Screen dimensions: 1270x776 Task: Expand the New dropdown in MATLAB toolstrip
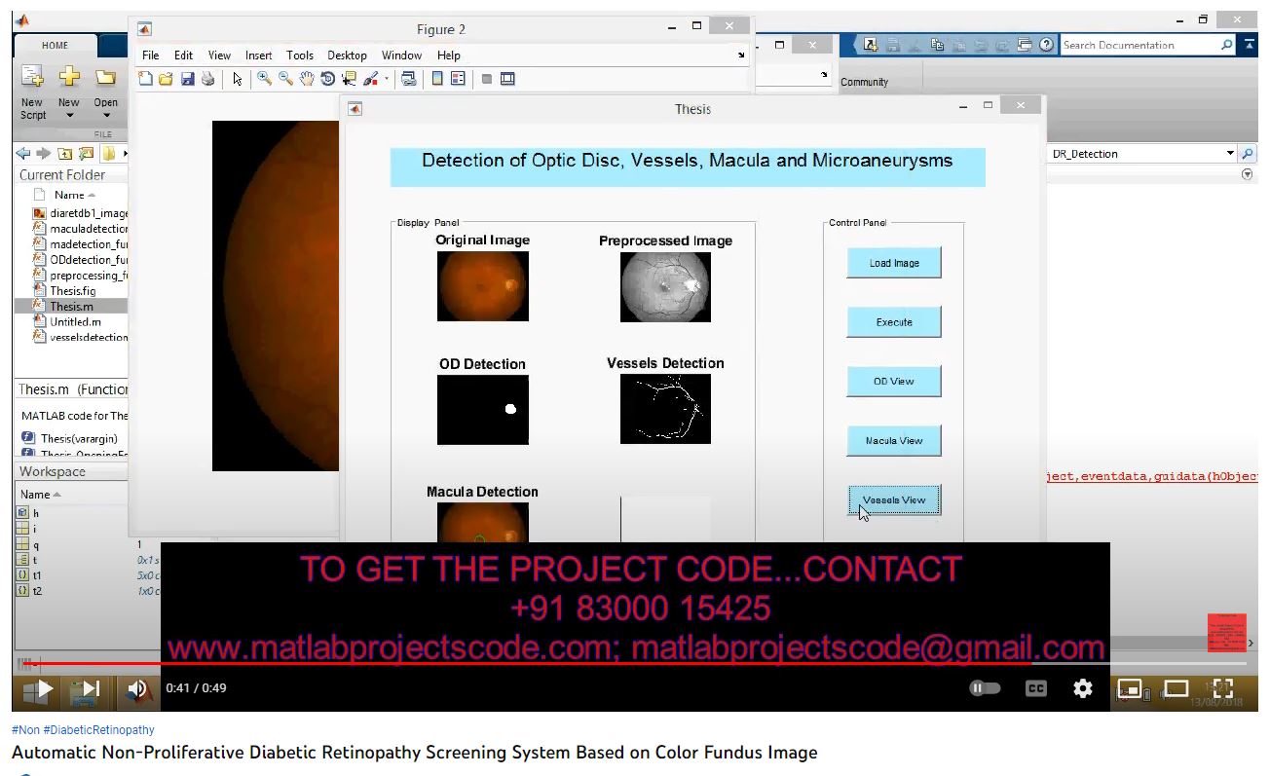(69, 116)
